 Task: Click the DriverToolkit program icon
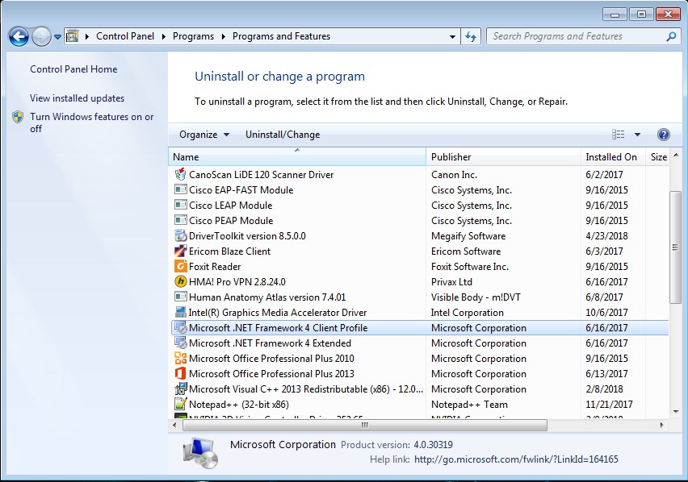[x=180, y=235]
